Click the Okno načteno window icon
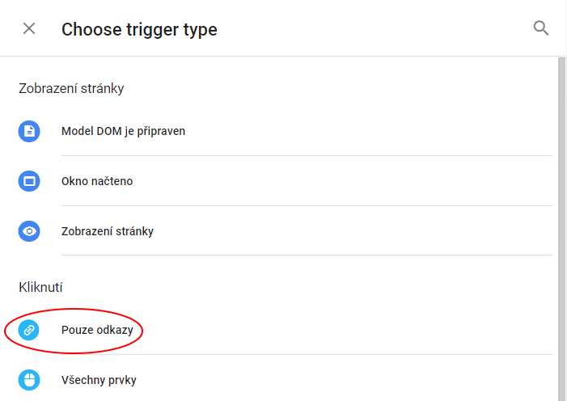 click(29, 181)
